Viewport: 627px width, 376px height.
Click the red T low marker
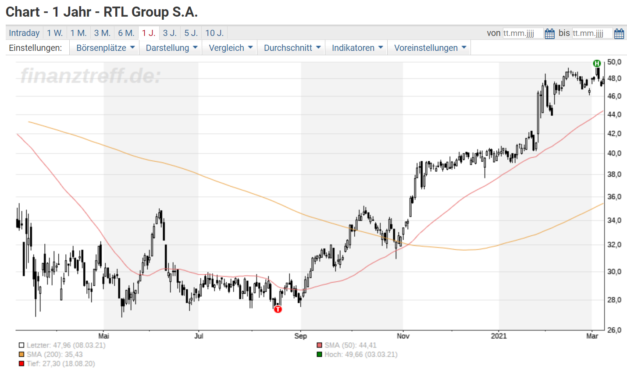click(278, 309)
